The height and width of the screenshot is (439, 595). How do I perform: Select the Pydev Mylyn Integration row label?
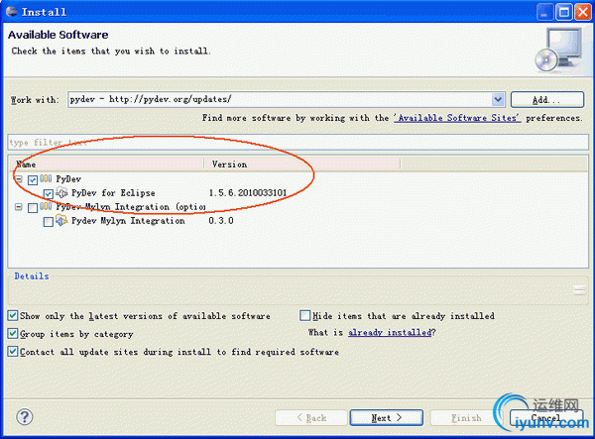pos(128,221)
